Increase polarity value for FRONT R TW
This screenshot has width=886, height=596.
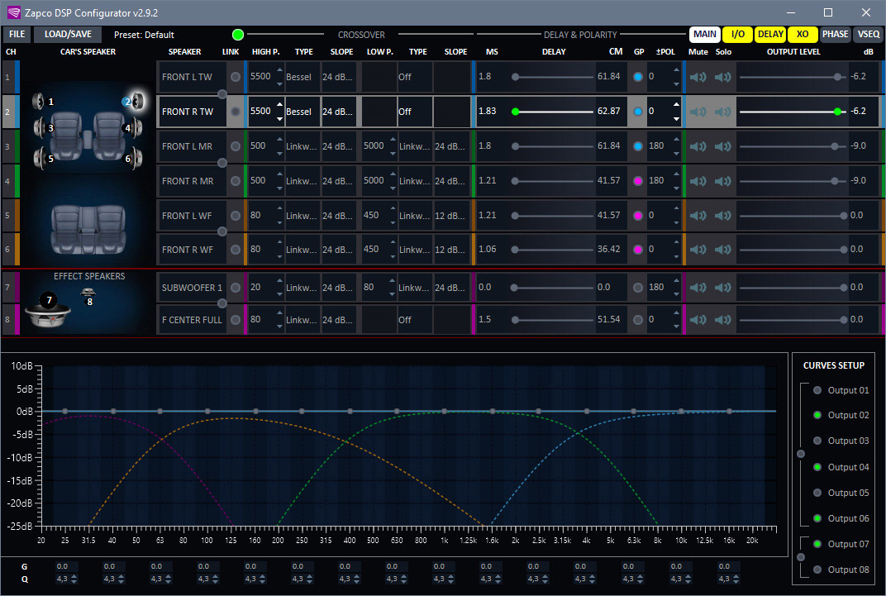tap(676, 104)
